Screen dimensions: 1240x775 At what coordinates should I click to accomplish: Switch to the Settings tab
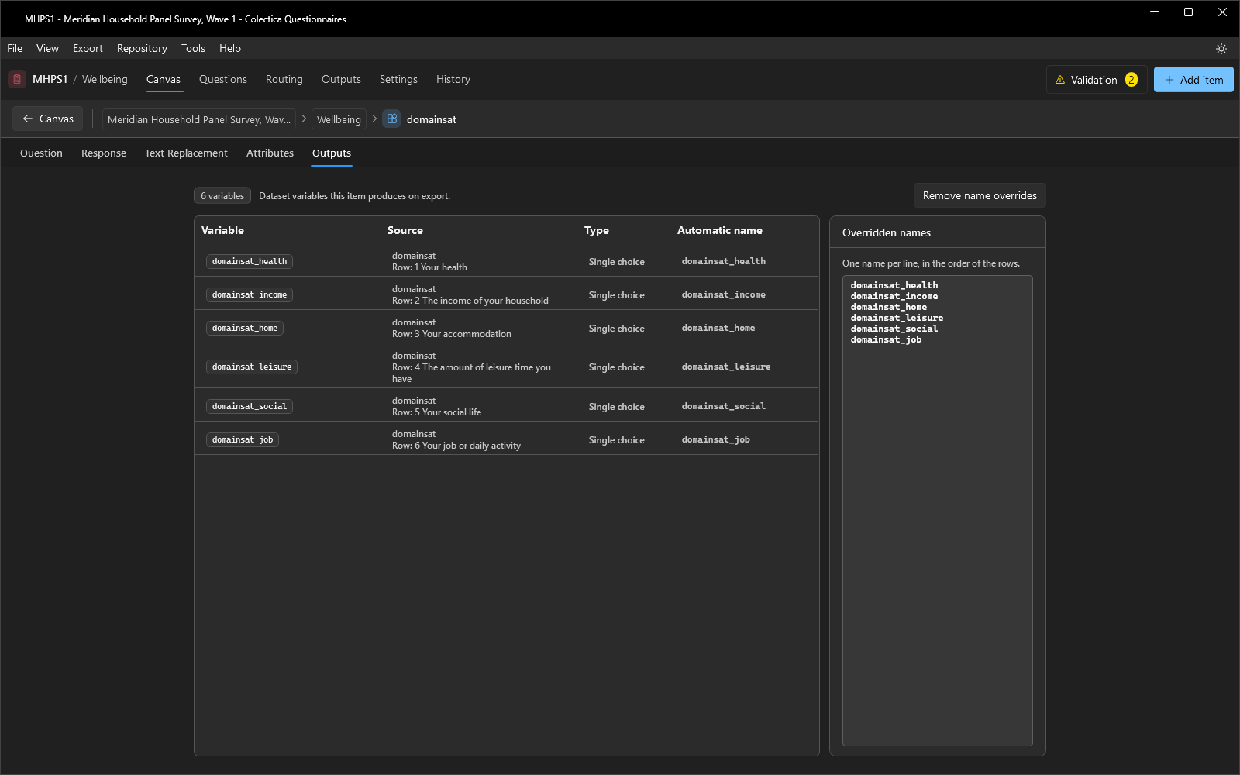pos(398,79)
